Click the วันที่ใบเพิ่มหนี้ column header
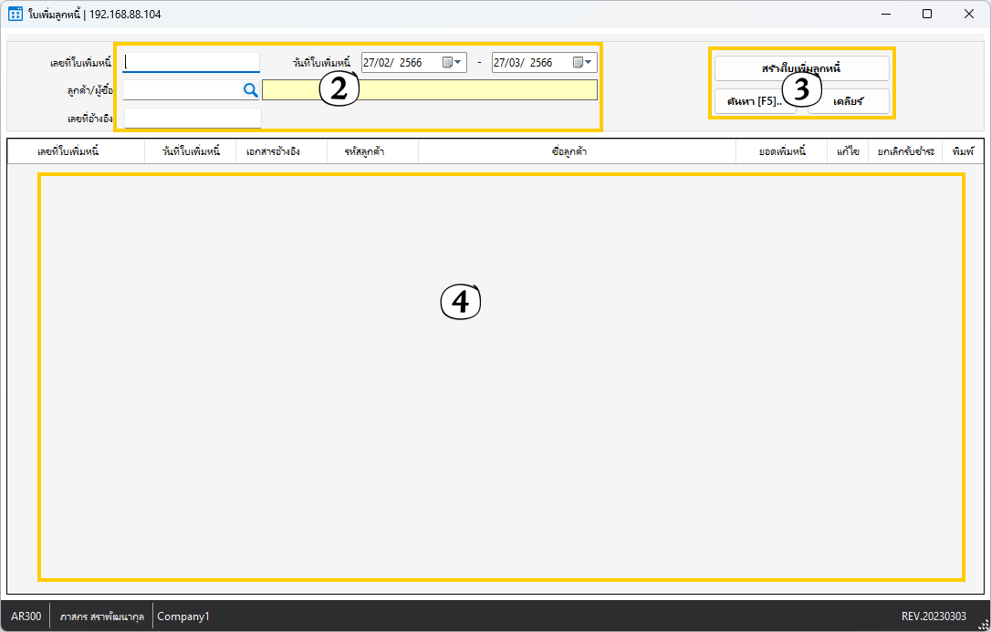This screenshot has width=991, height=632. tap(191, 151)
